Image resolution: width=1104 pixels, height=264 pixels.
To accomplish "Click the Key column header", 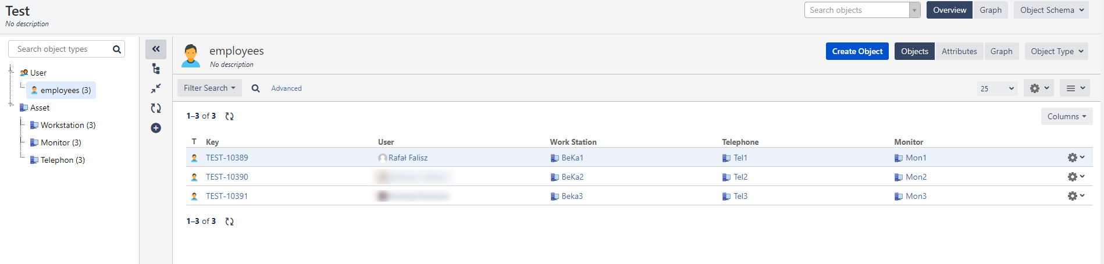I will click(x=212, y=142).
